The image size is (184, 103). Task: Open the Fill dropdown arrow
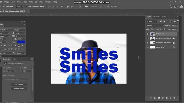tap(177, 29)
